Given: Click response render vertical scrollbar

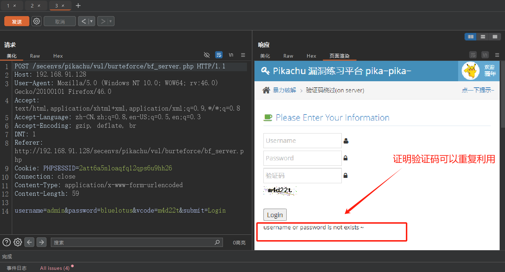Looking at the screenshot, I should (x=502, y=95).
